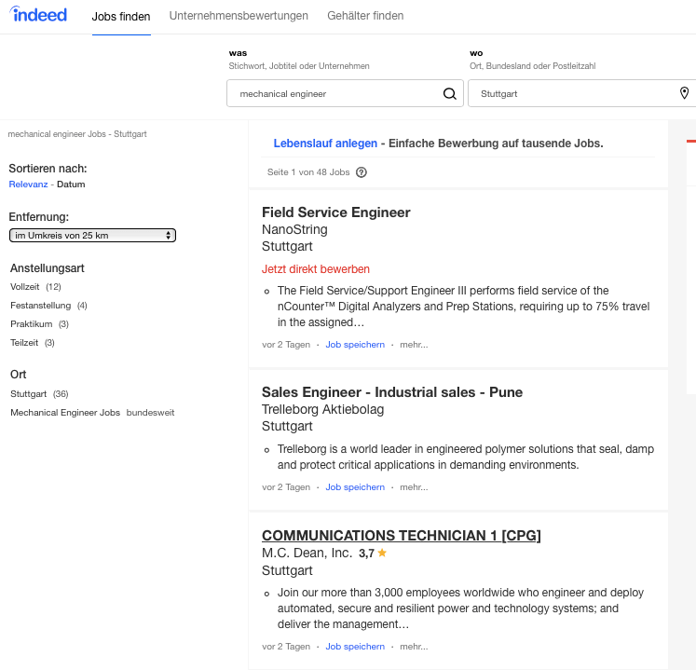This screenshot has height=670, width=696.
Task: Click the location pin icon
Action: [684, 93]
